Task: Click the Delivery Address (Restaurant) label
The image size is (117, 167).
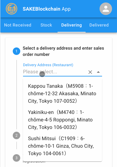Action: click(x=48, y=65)
